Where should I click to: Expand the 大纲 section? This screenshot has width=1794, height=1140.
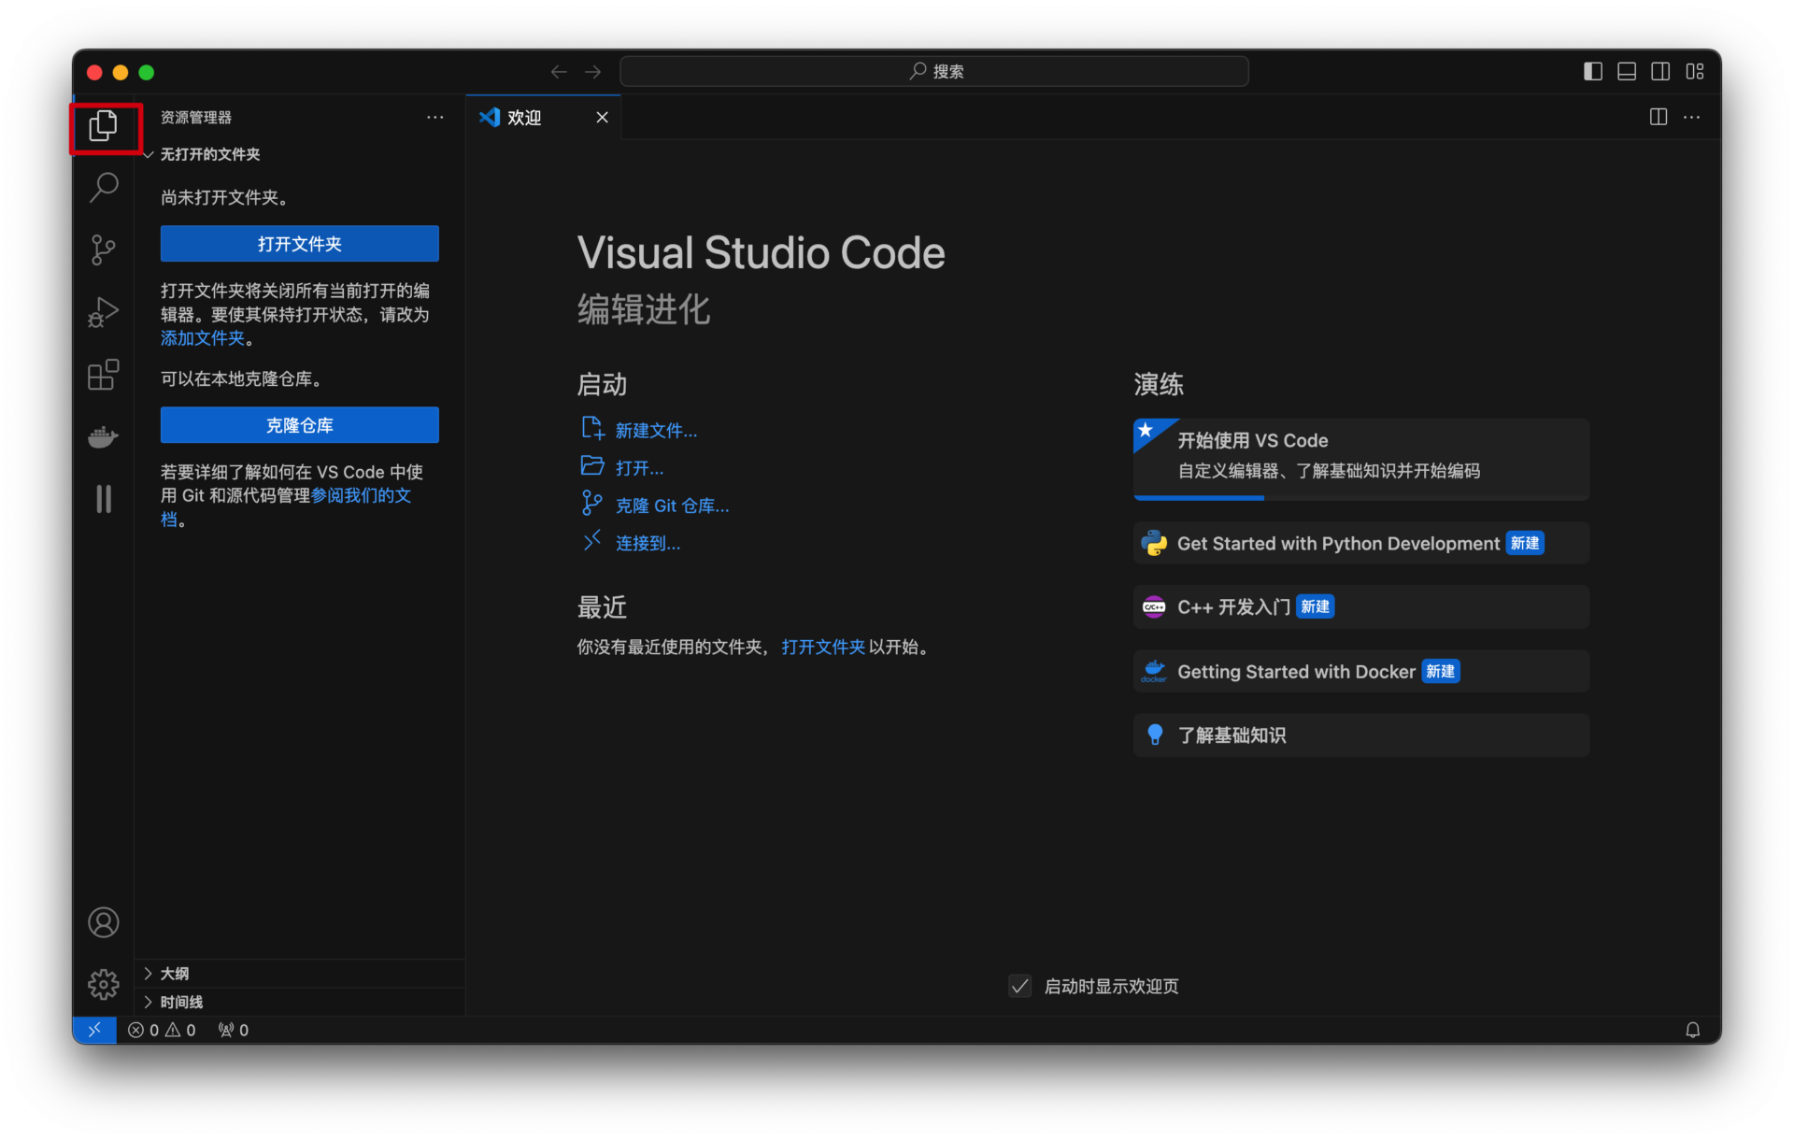click(x=299, y=974)
